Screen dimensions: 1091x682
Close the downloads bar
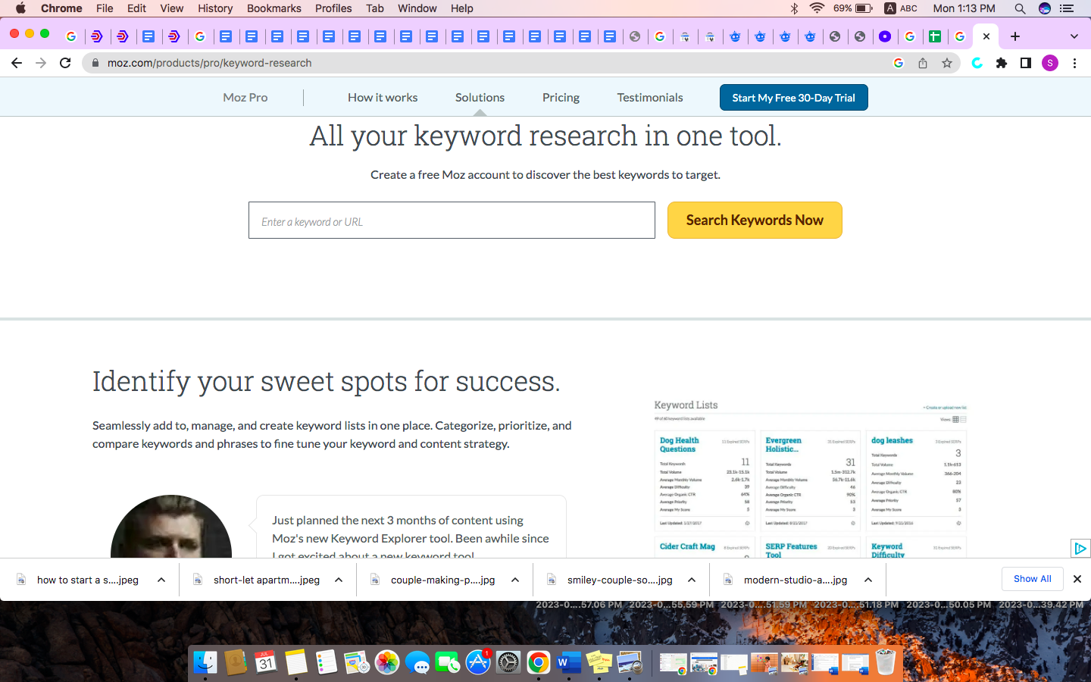pyautogui.click(x=1077, y=579)
